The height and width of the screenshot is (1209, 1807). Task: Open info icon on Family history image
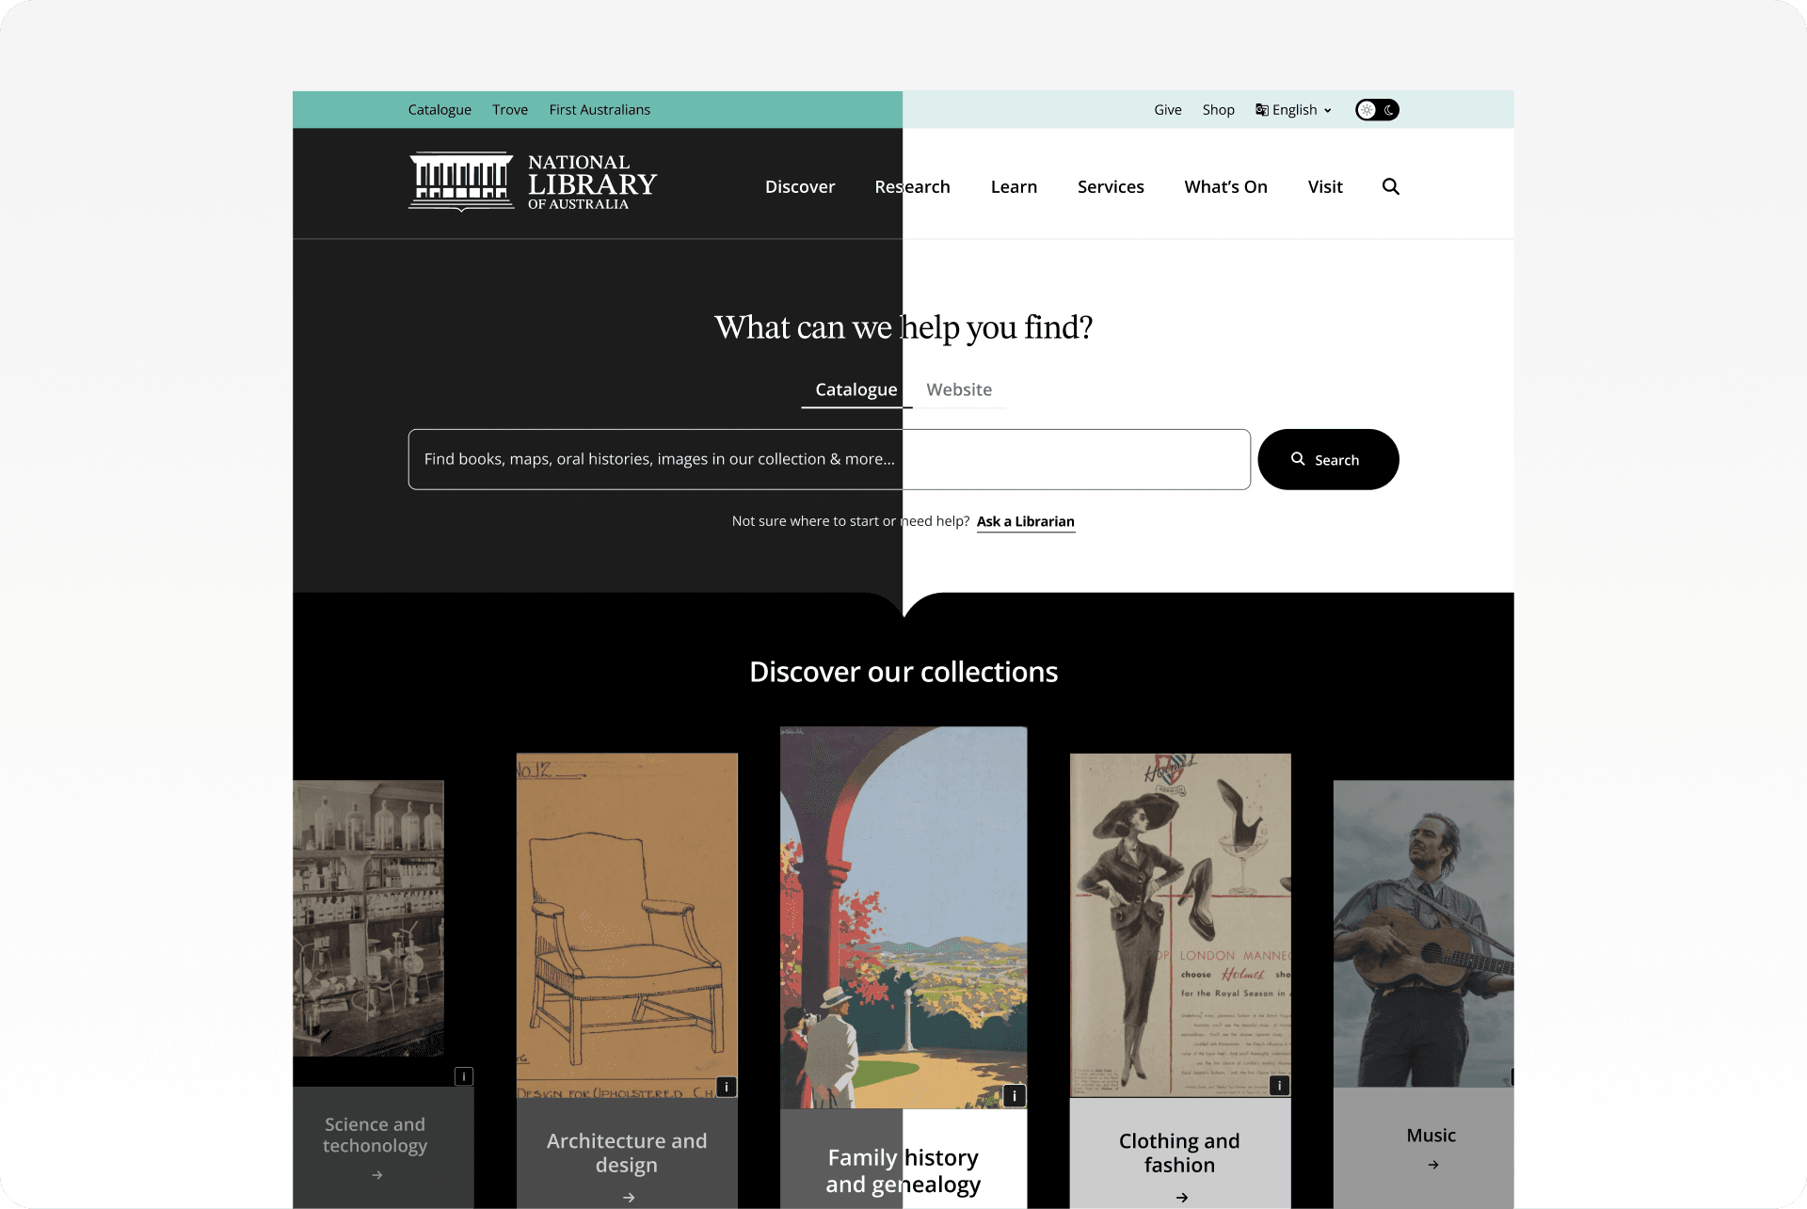(1014, 1095)
